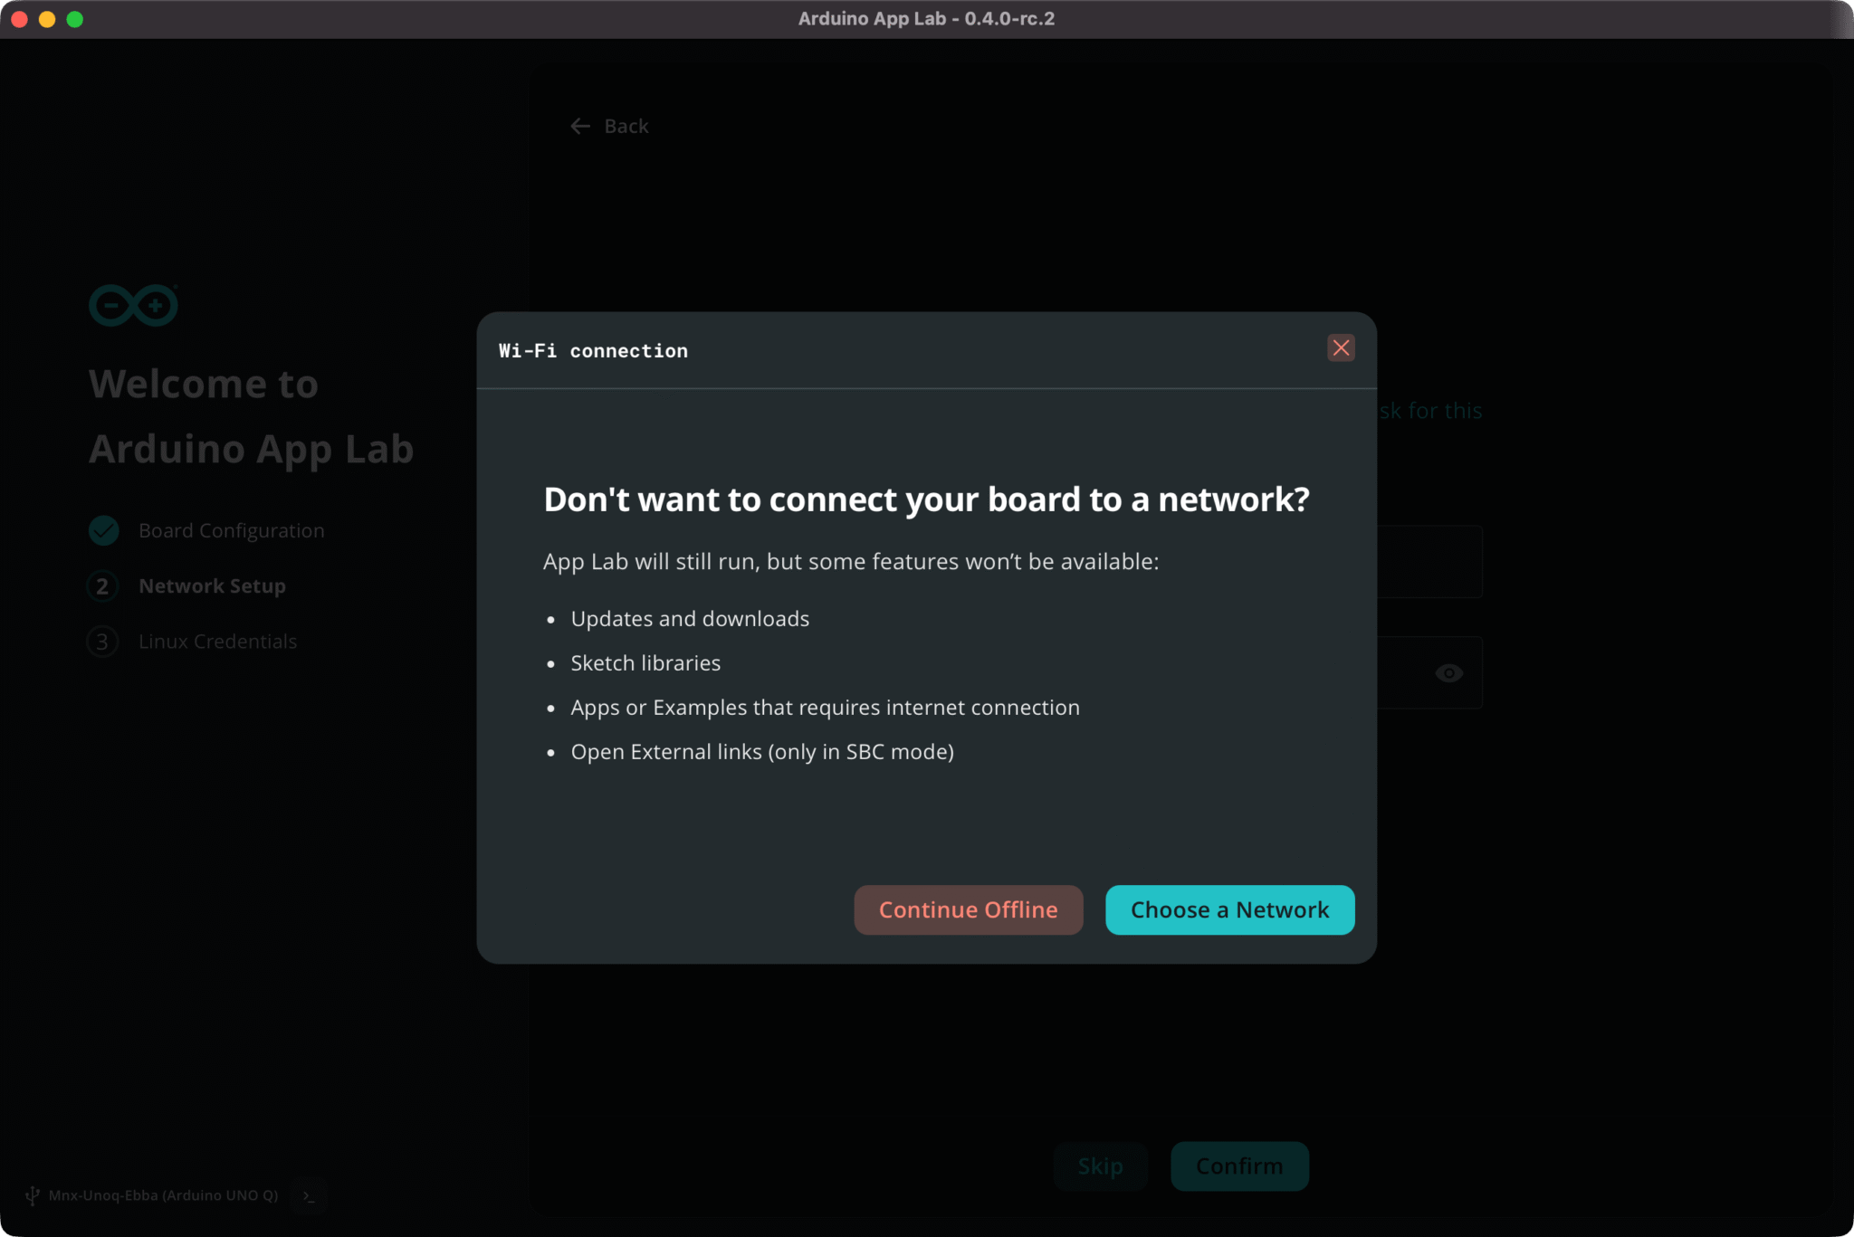Go to the Back link text
This screenshot has width=1854, height=1237.
[x=626, y=127]
